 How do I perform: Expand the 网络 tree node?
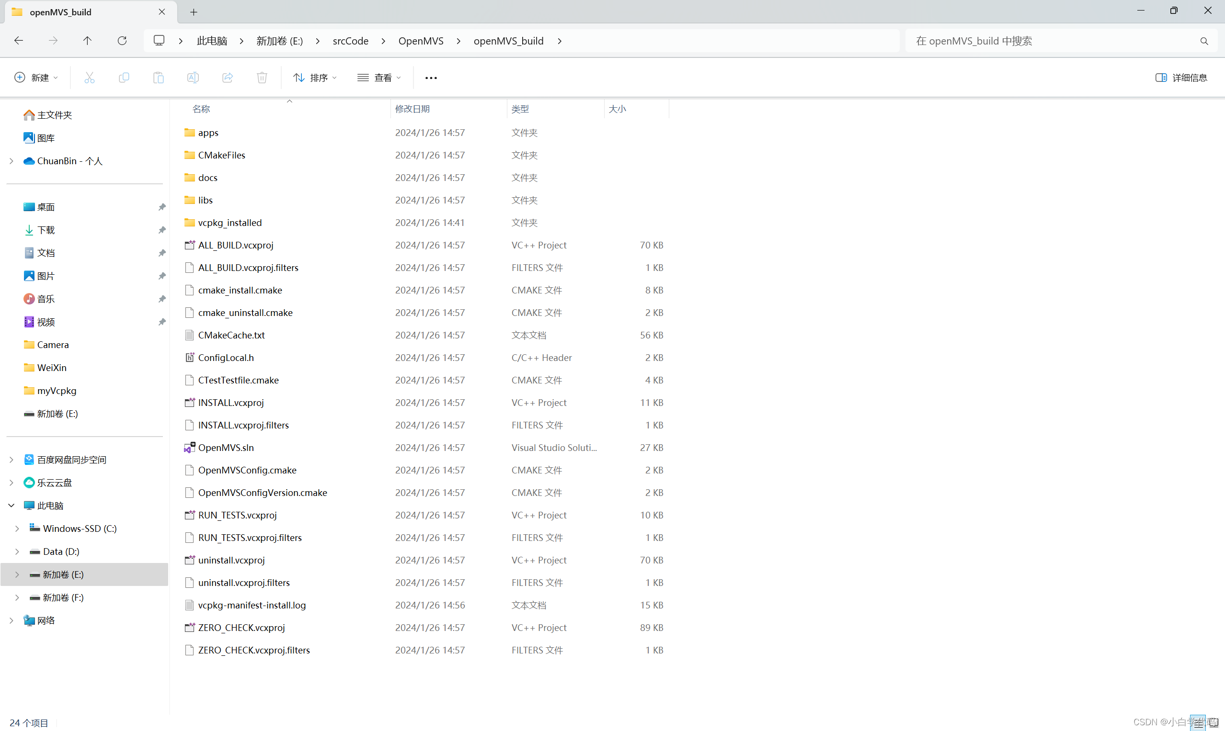[11, 620]
